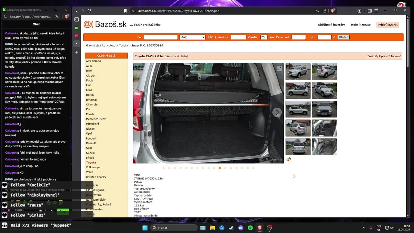
Task: Select Mercedes-Benz in brand list
Action: tap(96, 119)
